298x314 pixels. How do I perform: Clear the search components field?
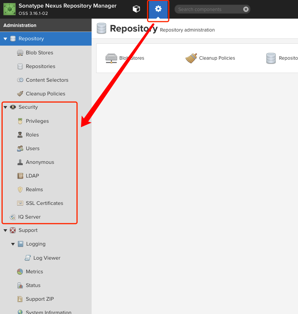246,9
